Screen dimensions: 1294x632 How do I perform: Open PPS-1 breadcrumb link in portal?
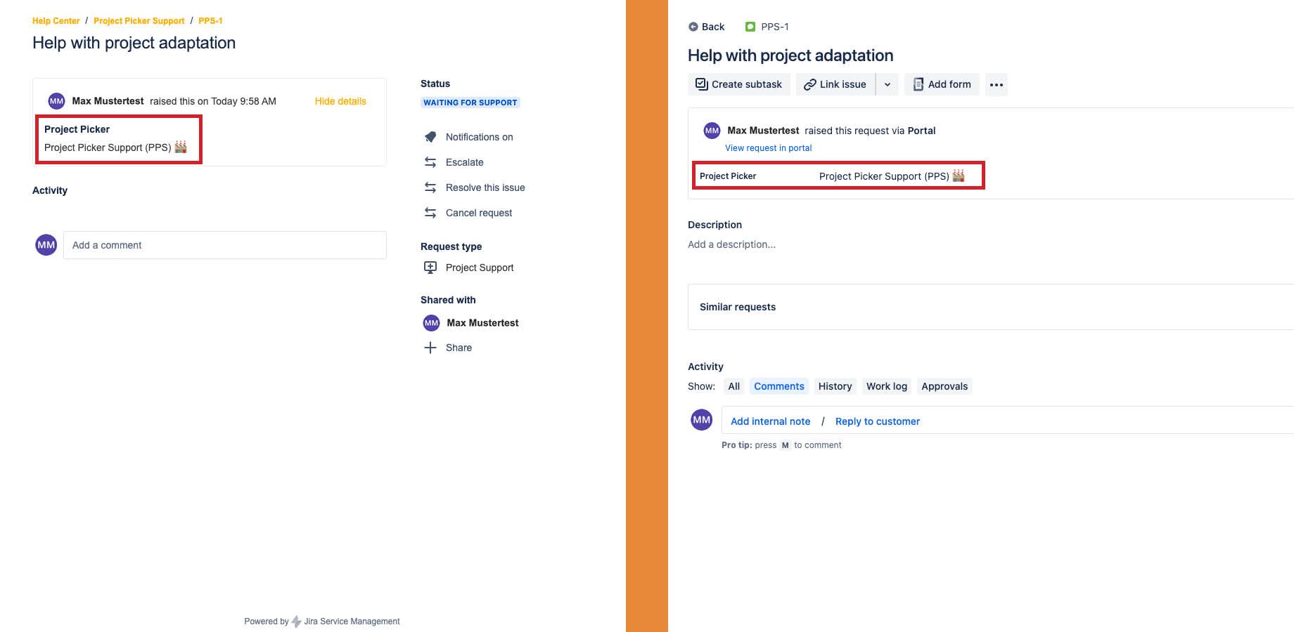(x=210, y=21)
